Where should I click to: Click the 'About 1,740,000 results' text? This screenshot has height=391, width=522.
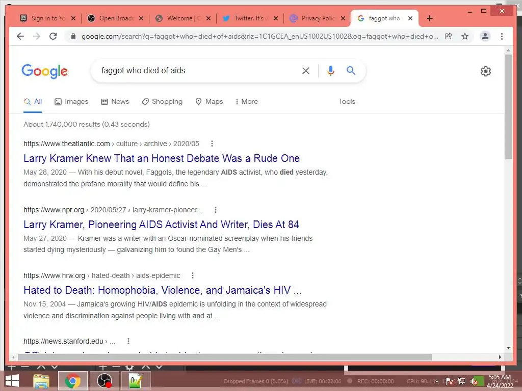[x=87, y=124]
